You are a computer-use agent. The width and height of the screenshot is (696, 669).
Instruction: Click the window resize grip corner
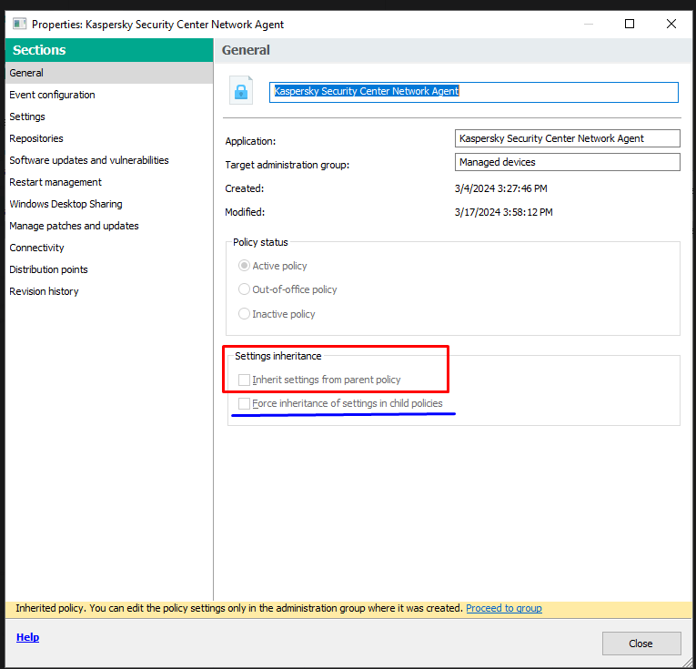click(686, 663)
